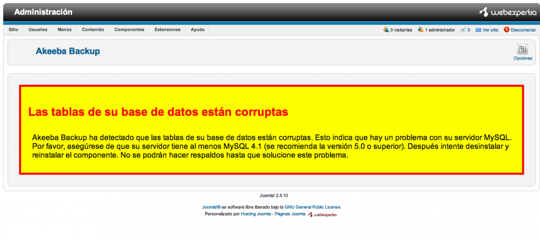Click the red Desconectar logout icon

pos(506,29)
